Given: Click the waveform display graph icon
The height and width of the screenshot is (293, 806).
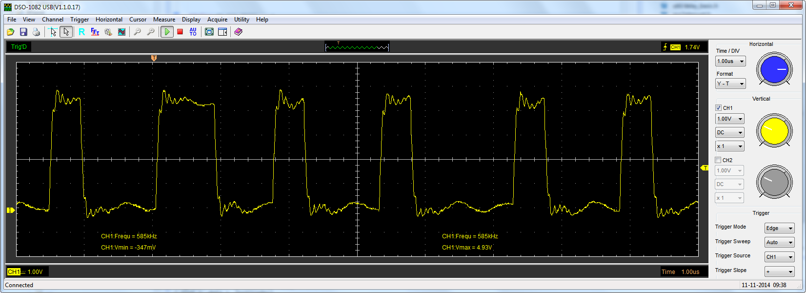Looking at the screenshot, I should [x=121, y=32].
